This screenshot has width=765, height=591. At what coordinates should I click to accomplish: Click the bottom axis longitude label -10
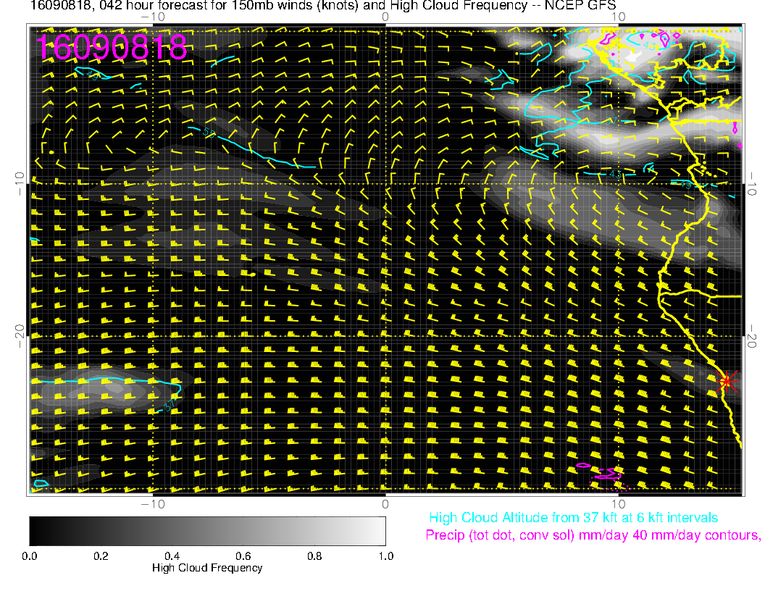(x=153, y=504)
